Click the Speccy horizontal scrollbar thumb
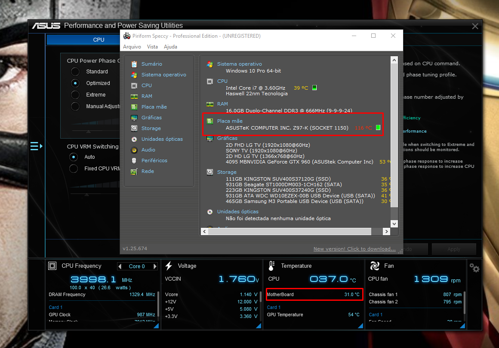The height and width of the screenshot is (348, 499). coord(290,231)
